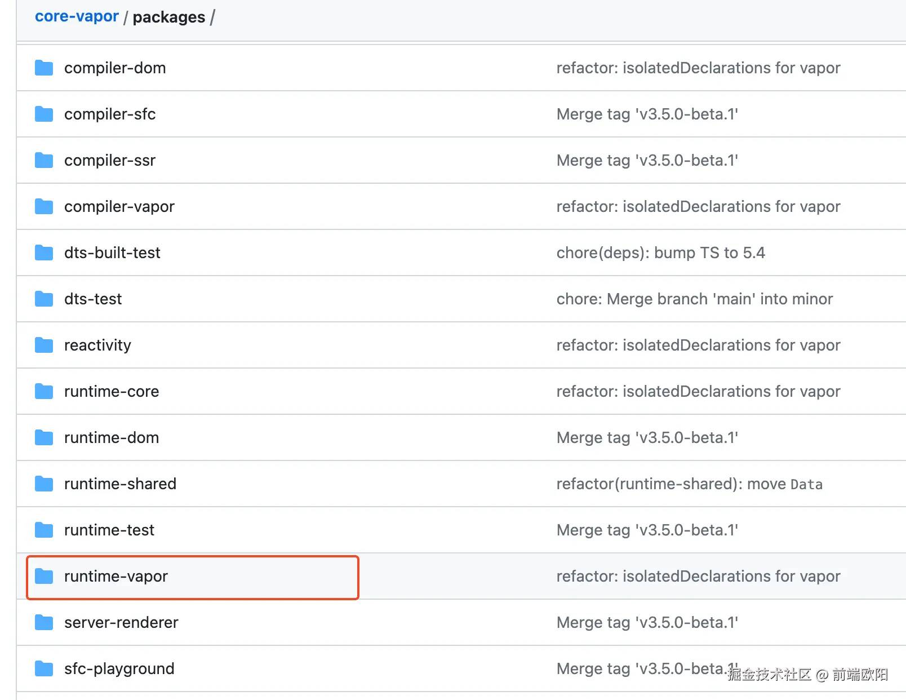The width and height of the screenshot is (906, 700).
Task: Open the runtime-dom directory link
Action: 112,438
